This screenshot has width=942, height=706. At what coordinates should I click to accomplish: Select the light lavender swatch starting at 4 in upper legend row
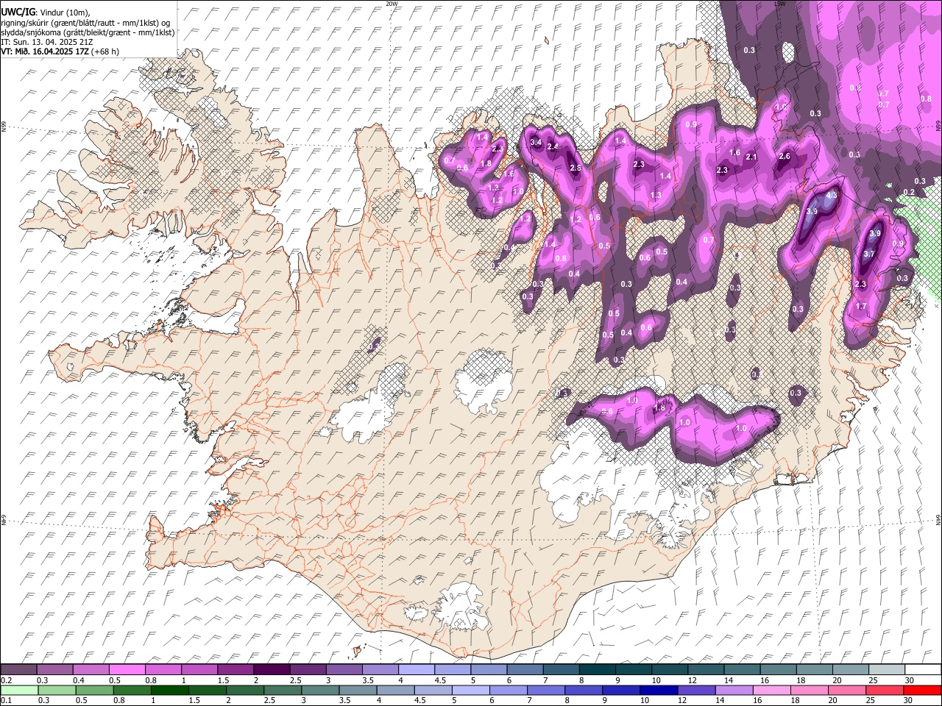click(417, 669)
